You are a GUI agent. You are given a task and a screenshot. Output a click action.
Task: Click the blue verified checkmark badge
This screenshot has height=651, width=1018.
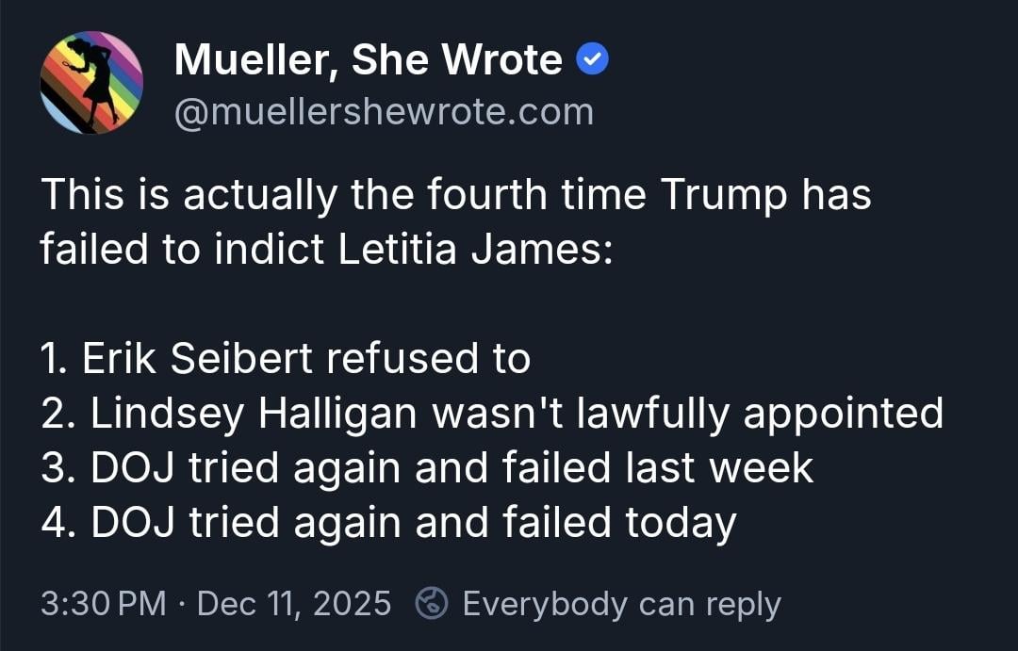click(592, 61)
